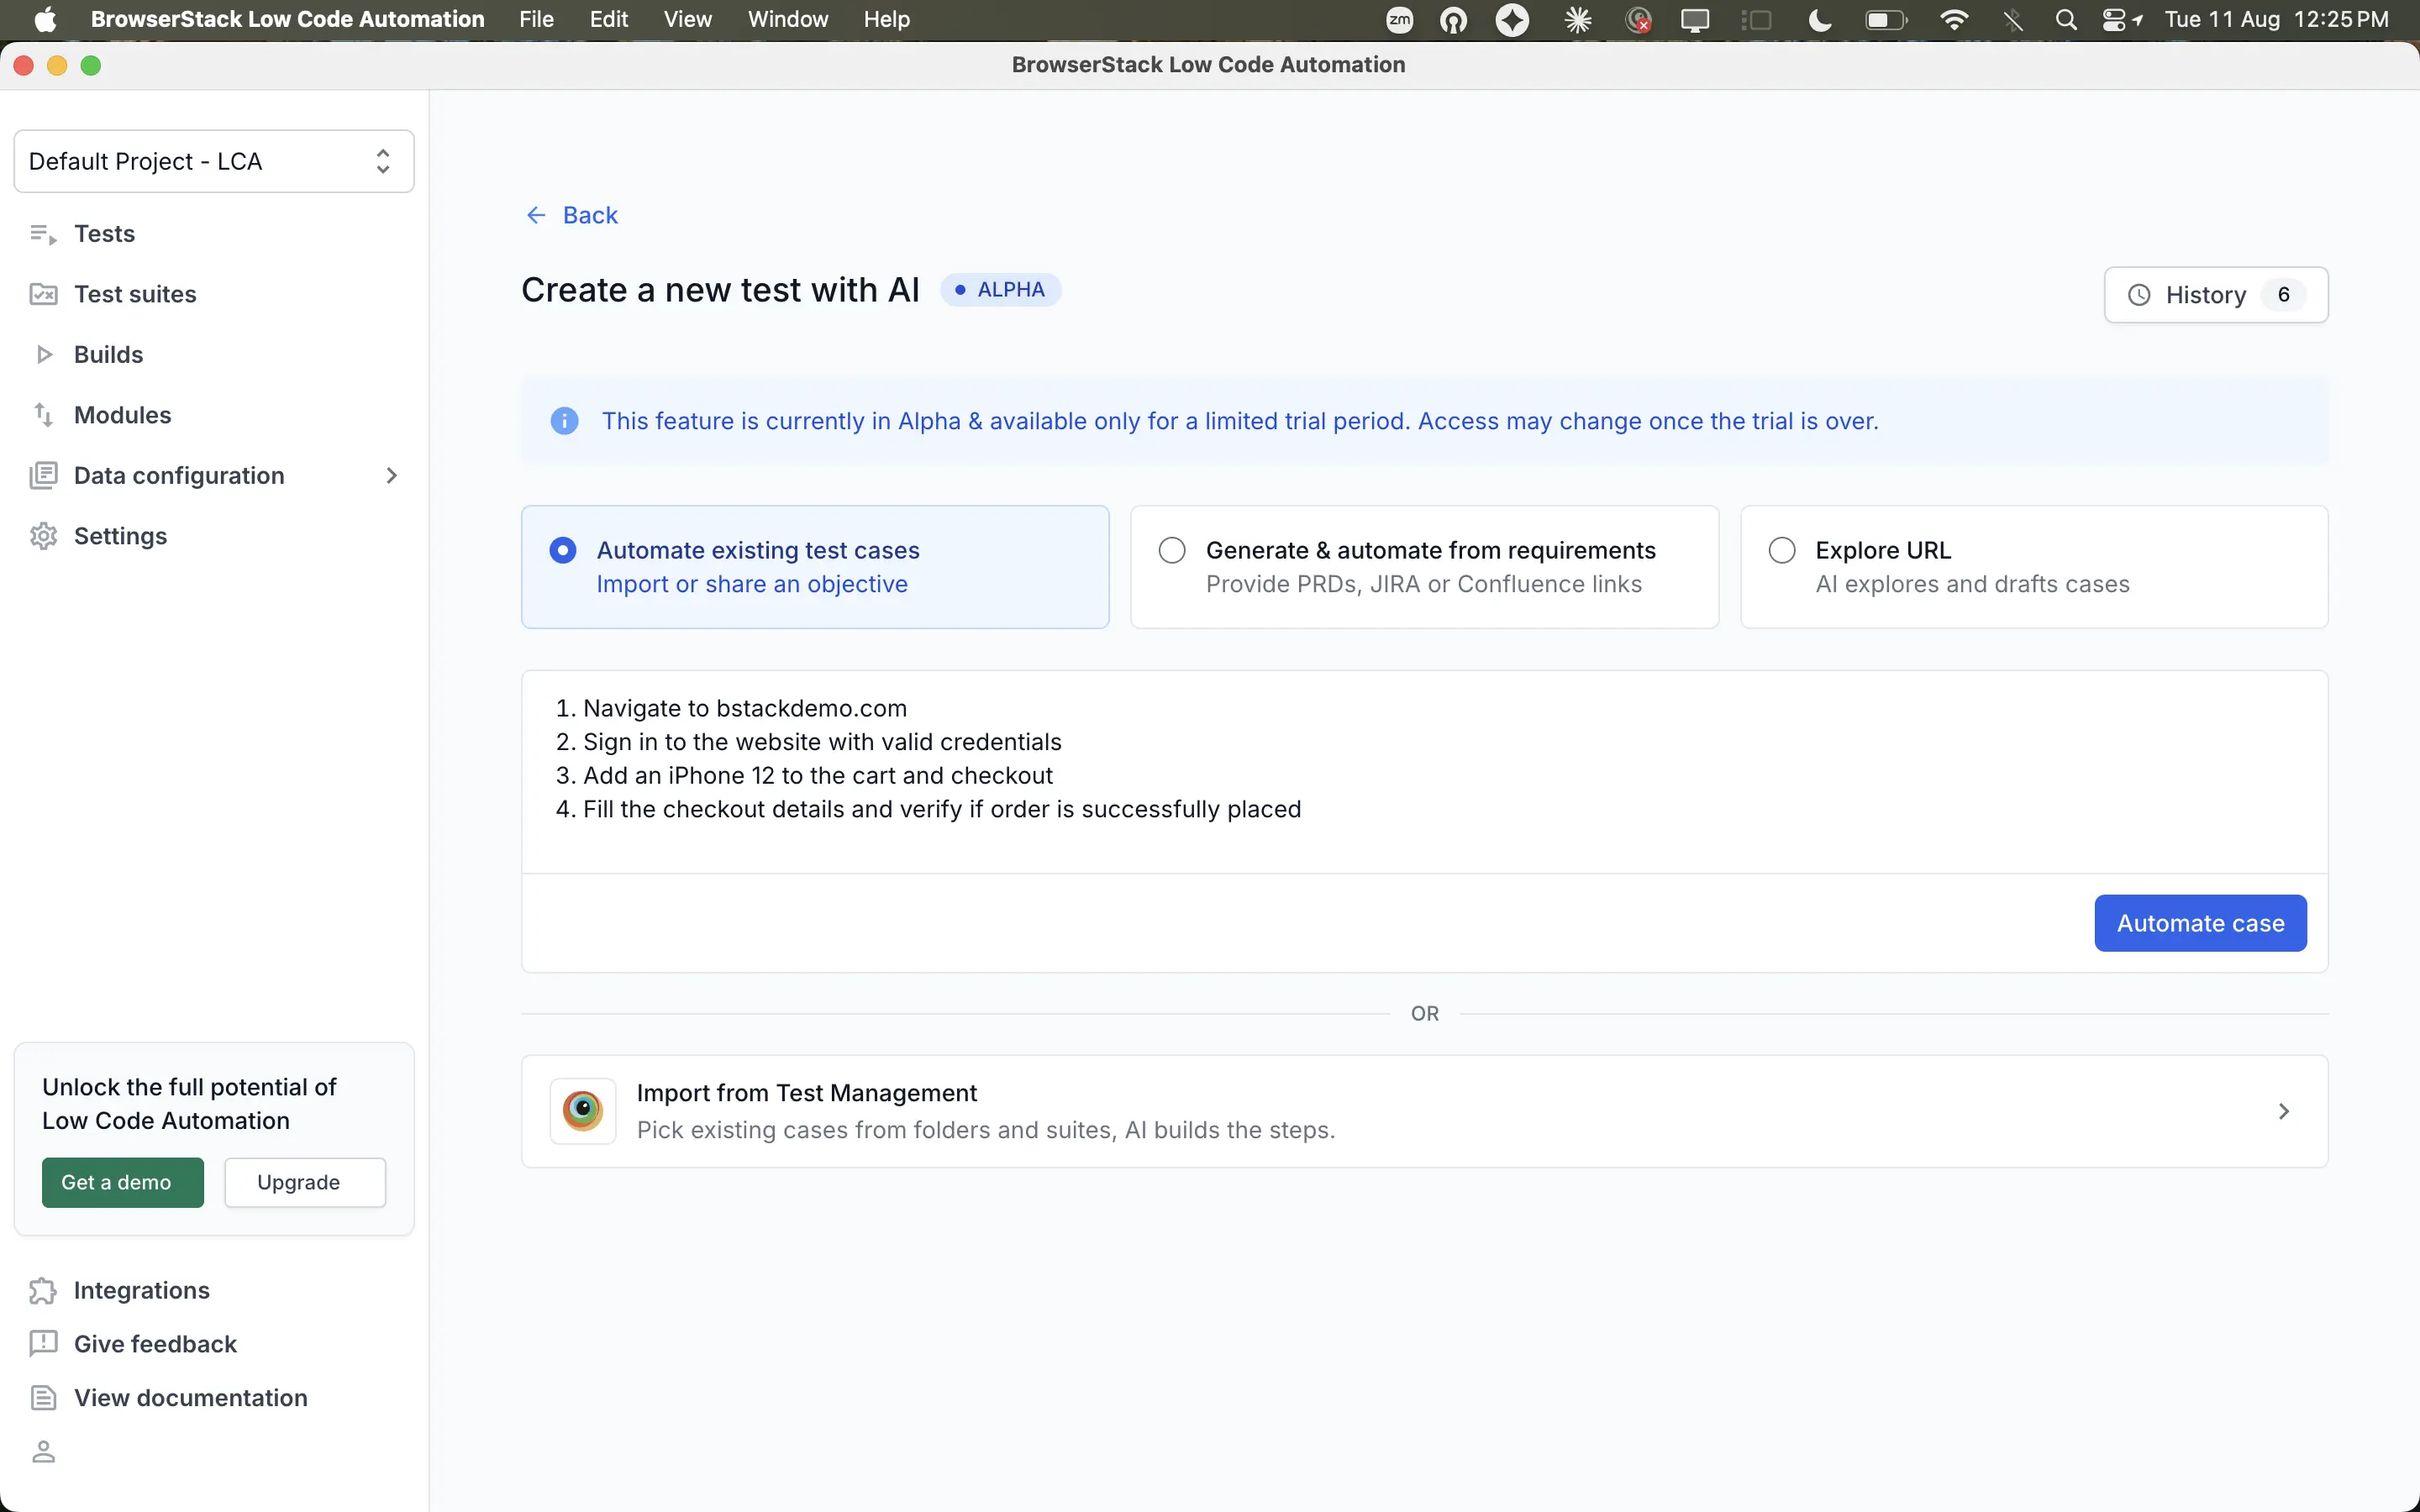Click the info icon in Alpha banner

[564, 421]
